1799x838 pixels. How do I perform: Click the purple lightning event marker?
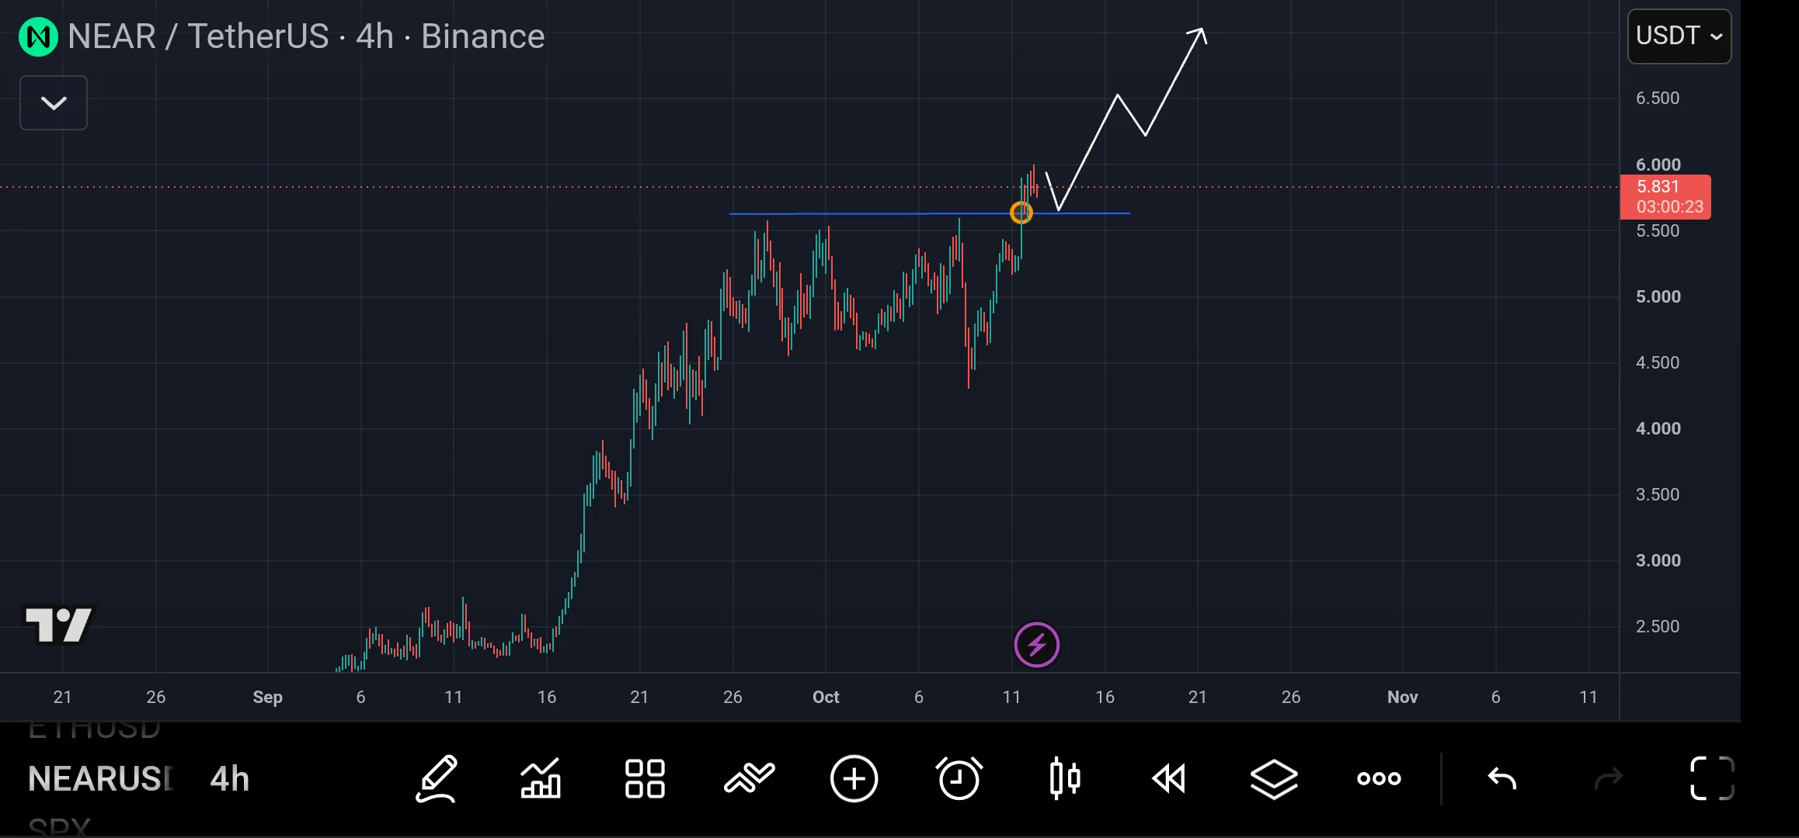coord(1036,645)
